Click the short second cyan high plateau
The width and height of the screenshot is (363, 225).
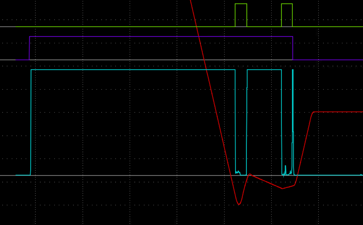[264, 70]
